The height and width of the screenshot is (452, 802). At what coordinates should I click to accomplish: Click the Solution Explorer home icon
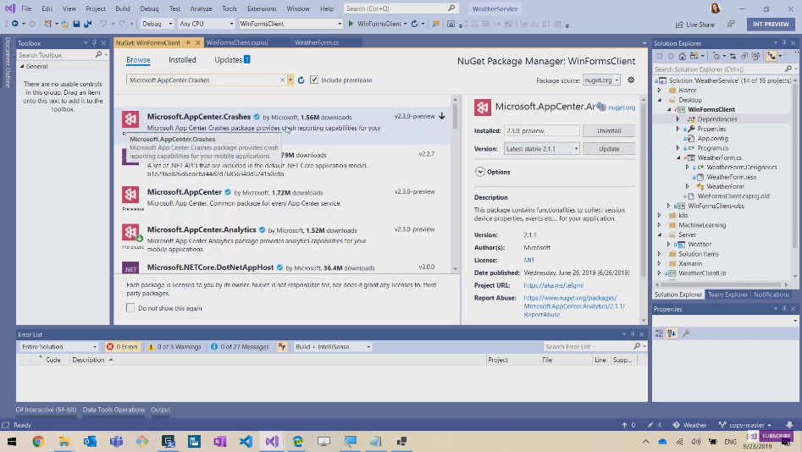[683, 56]
